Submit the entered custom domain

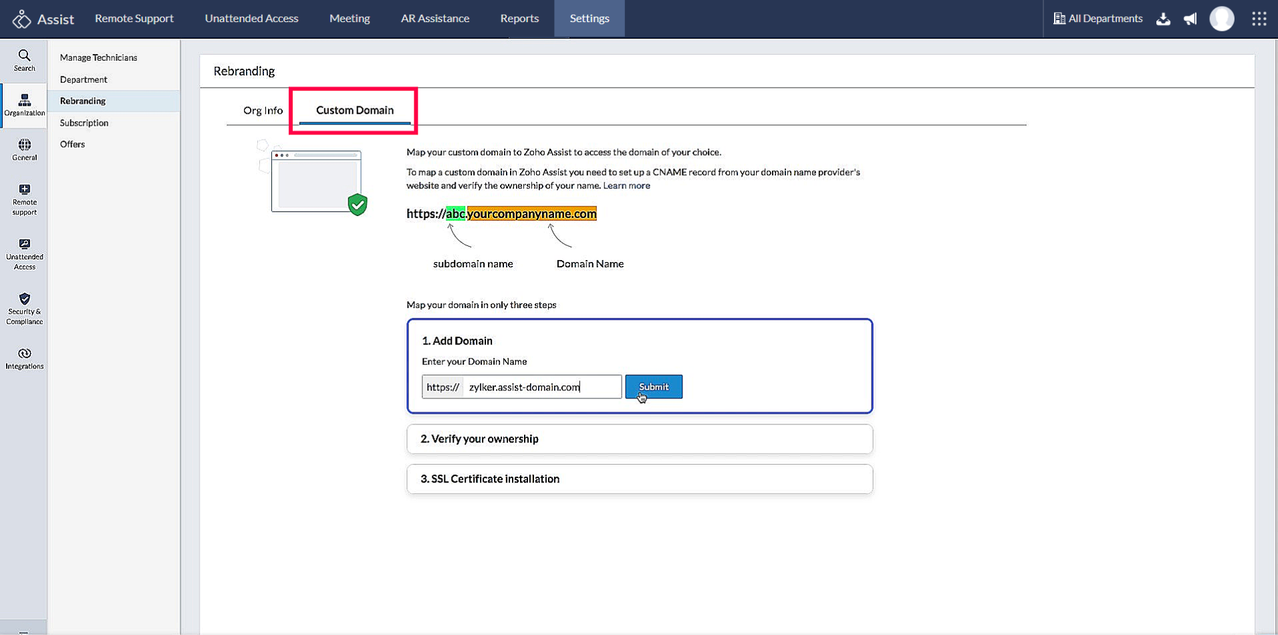653,386
